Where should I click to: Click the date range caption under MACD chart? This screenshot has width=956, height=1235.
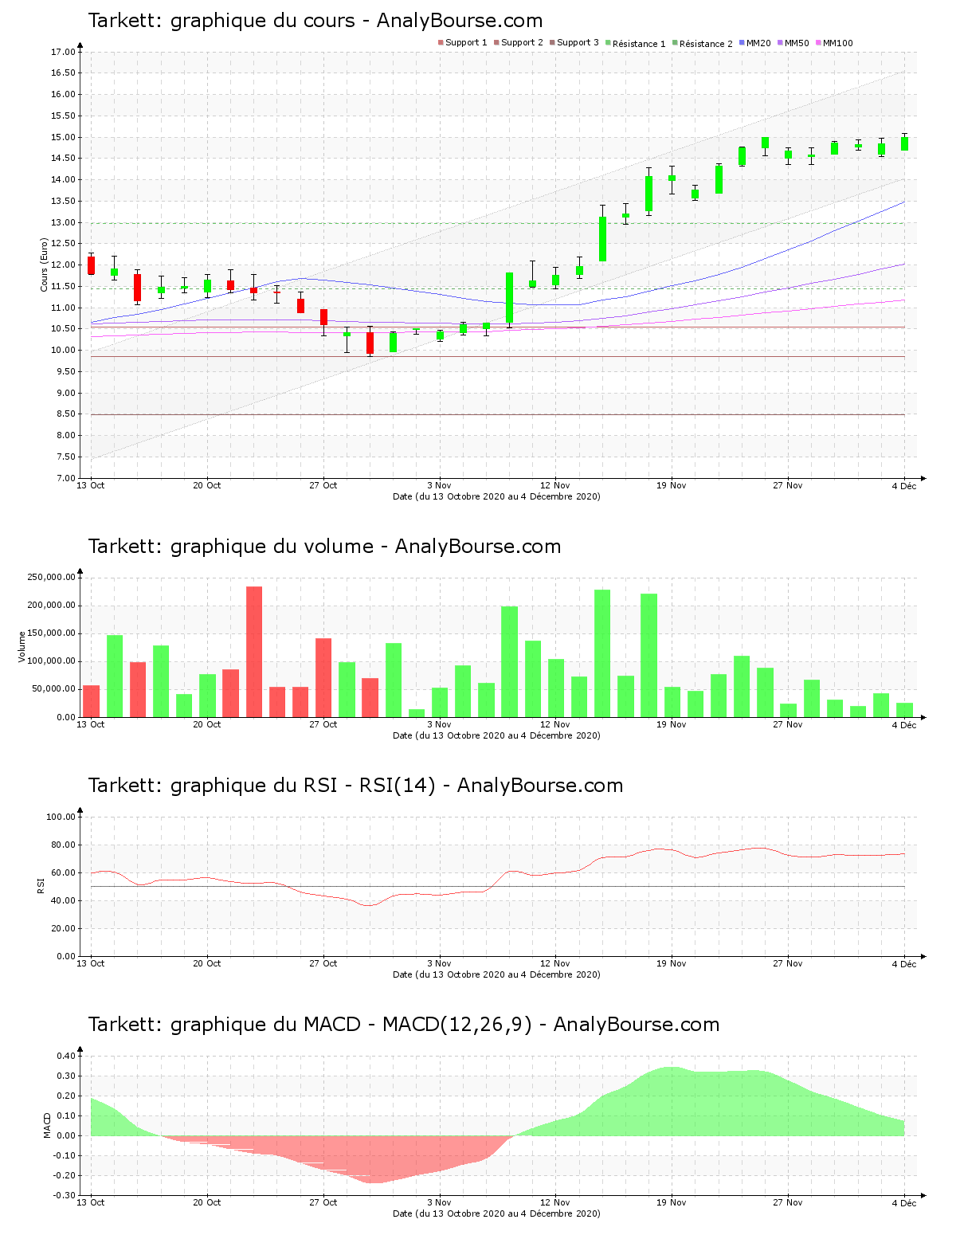coord(496,1213)
